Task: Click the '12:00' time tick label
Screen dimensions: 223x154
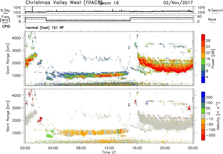Action: pyautogui.click(x=109, y=148)
